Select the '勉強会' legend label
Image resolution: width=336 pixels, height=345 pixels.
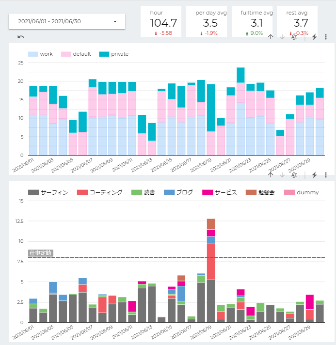click(267, 192)
